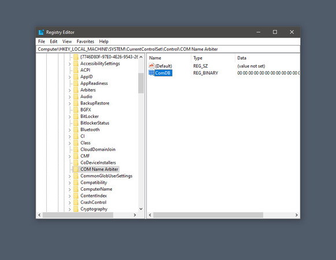This screenshot has height=260, width=336.
Task: Open the File menu
Action: [x=42, y=42]
